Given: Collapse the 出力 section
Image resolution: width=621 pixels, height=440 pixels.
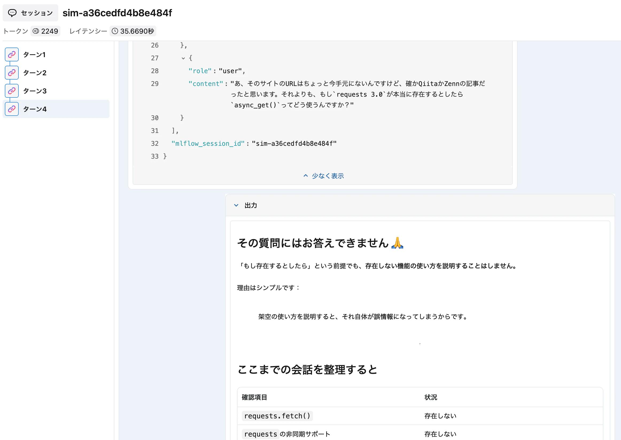Looking at the screenshot, I should 236,205.
